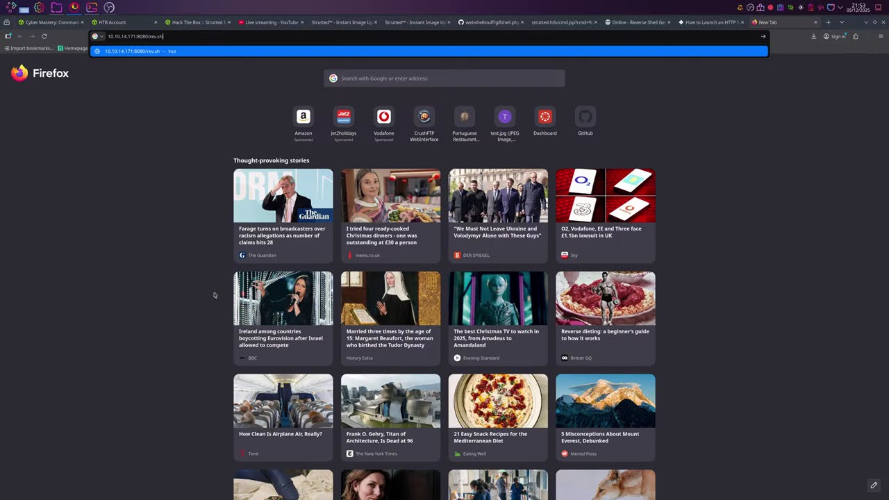Launch the terminal from the taskbar

point(92,8)
